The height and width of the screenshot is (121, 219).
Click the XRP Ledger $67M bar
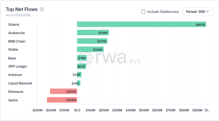[x=81, y=66]
